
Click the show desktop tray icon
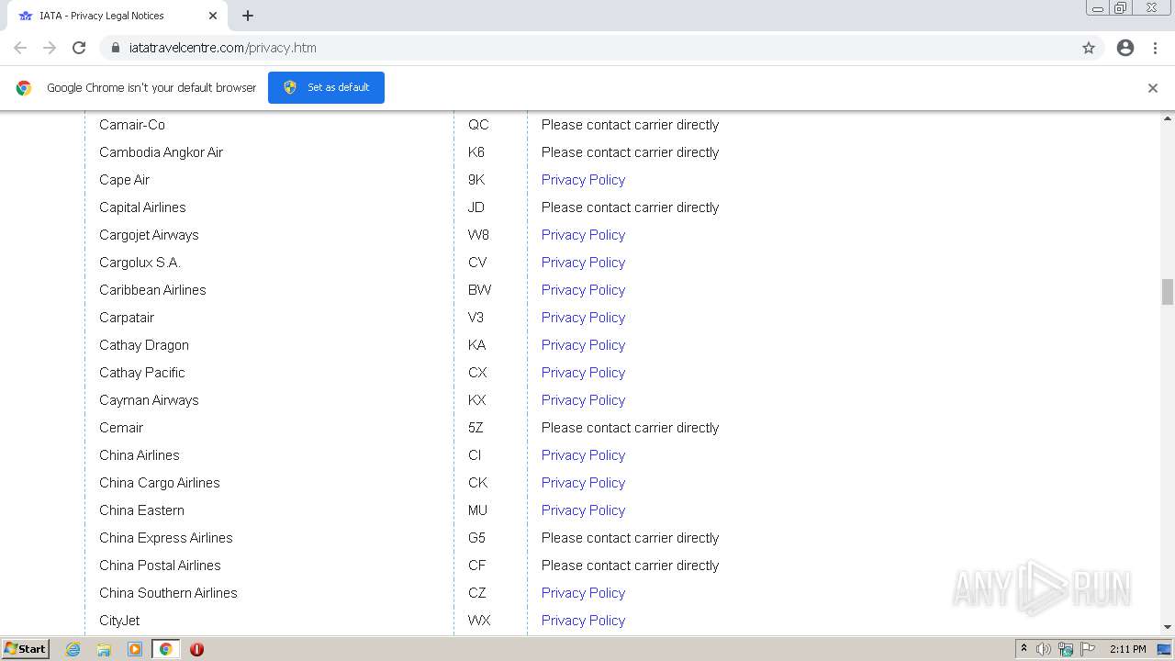click(x=1165, y=649)
